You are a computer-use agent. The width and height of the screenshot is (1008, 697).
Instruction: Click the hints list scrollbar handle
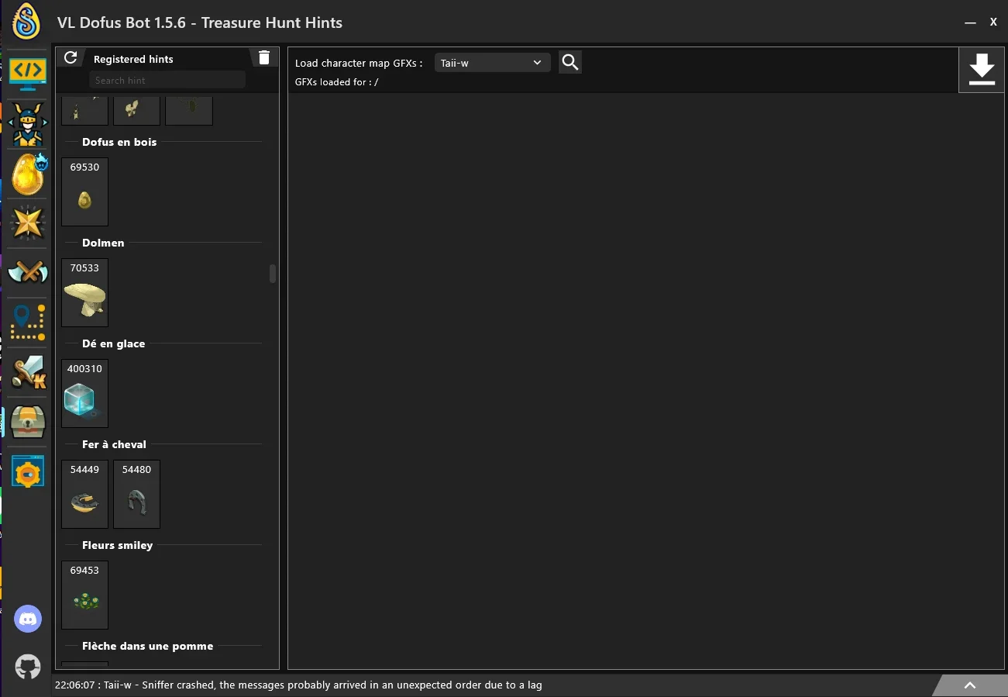pos(273,274)
